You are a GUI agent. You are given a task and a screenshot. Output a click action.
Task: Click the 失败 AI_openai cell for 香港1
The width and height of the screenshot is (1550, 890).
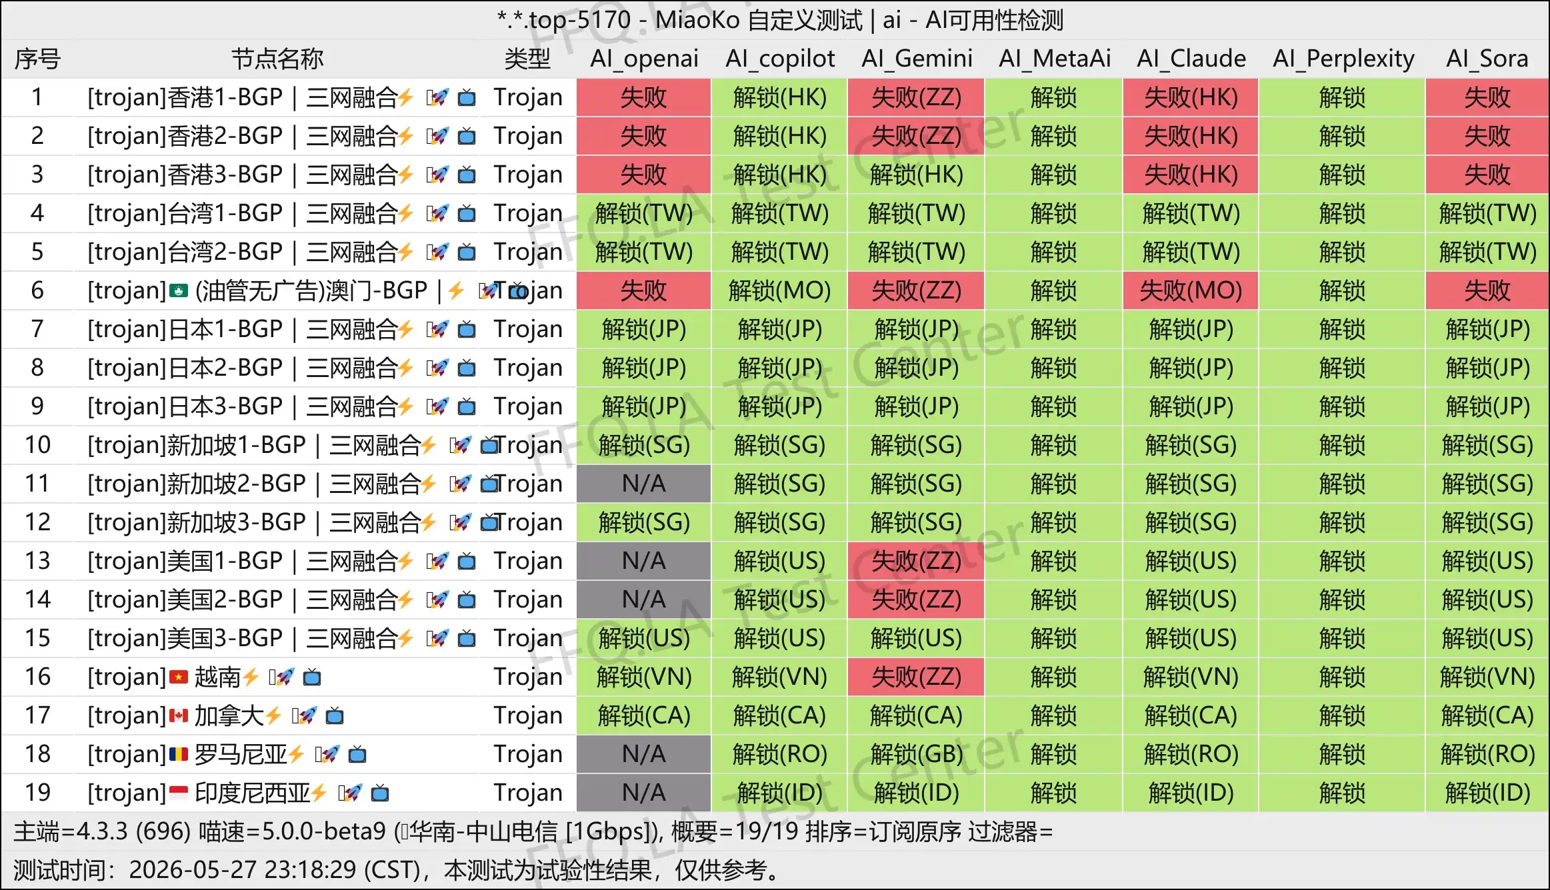[x=644, y=98]
